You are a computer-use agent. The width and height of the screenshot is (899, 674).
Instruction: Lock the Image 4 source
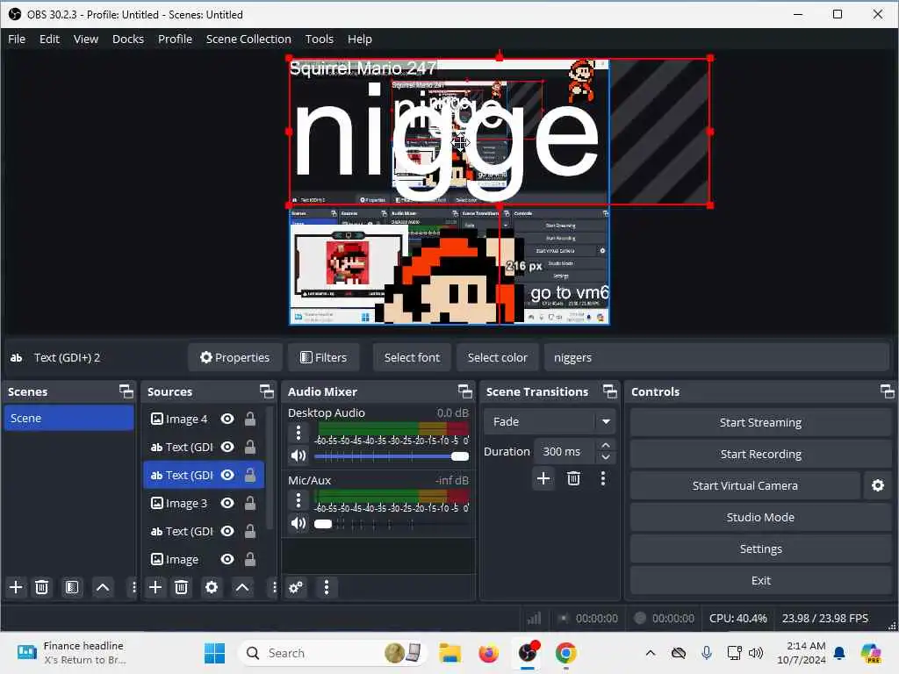coord(250,419)
